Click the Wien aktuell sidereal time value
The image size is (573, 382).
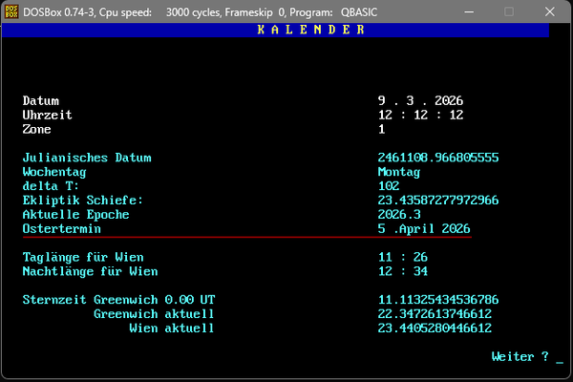tap(435, 329)
